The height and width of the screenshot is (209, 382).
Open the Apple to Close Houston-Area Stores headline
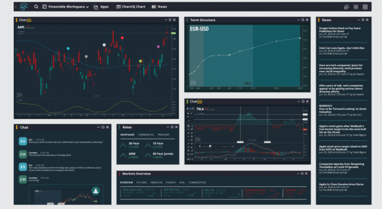pos(341,184)
